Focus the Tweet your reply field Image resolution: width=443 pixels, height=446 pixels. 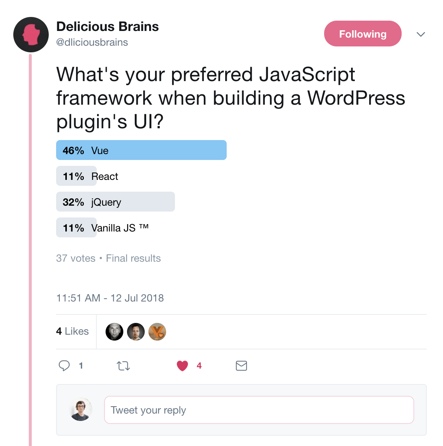point(259,410)
